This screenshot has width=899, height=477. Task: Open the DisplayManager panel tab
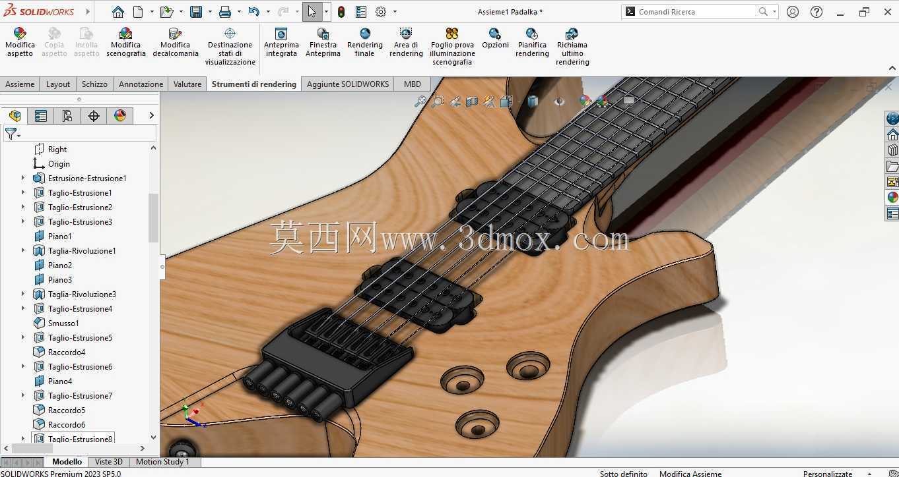pos(119,116)
